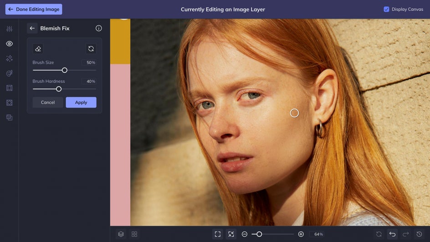Viewport: 430px width, 242px height.
Task: Open the layers panel icon
Action: pos(121,234)
